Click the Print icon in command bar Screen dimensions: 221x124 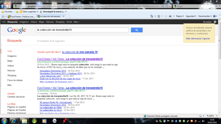tap(170, 16)
